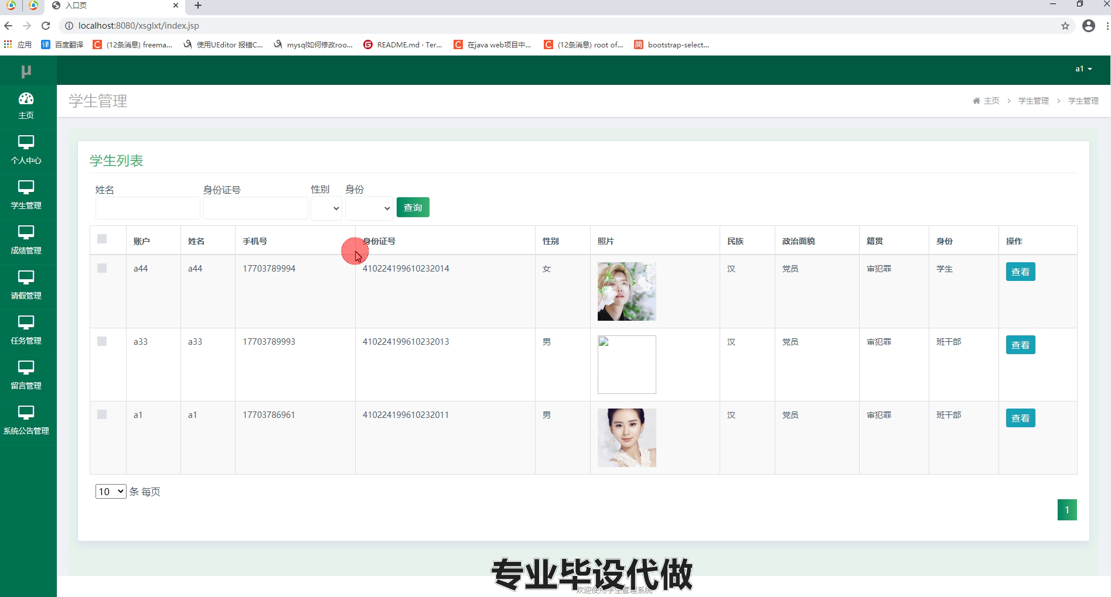Click the 操作 column header
Viewport: 1111px width, 597px height.
pyautogui.click(x=1014, y=241)
